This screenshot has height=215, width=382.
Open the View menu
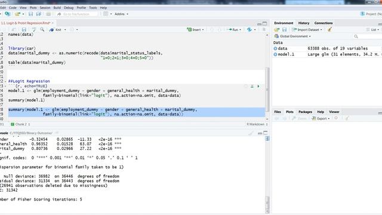23,8
